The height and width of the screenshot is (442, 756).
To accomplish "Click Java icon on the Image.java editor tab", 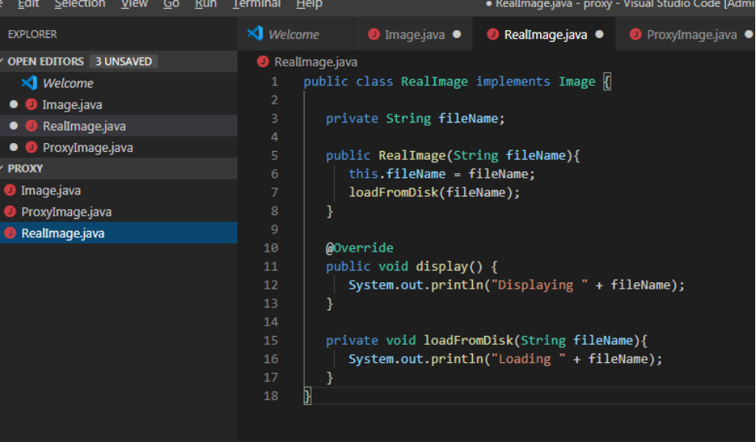I will [x=374, y=35].
